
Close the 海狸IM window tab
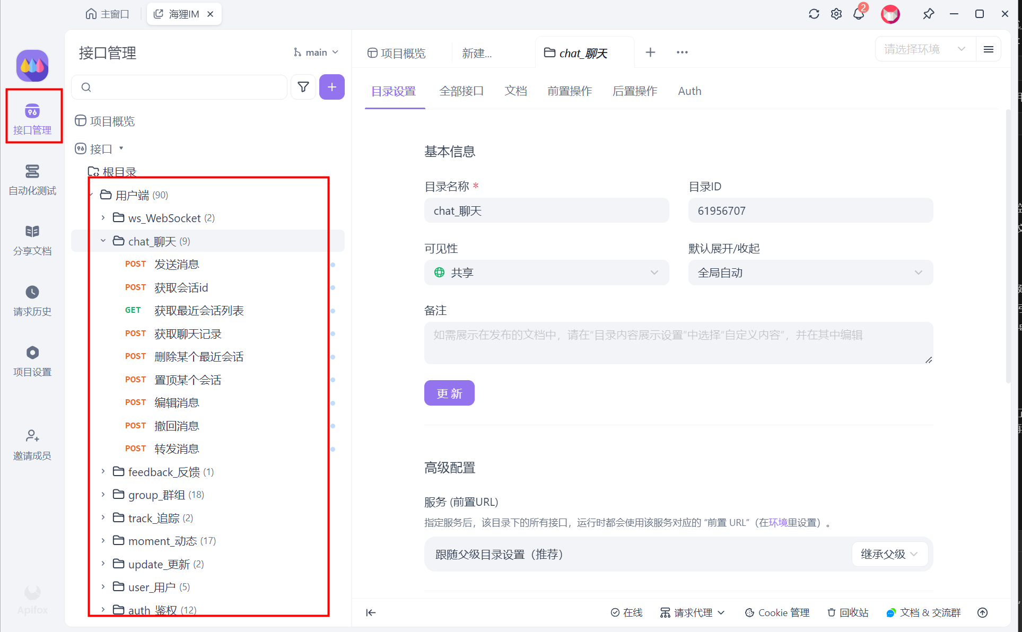[211, 14]
